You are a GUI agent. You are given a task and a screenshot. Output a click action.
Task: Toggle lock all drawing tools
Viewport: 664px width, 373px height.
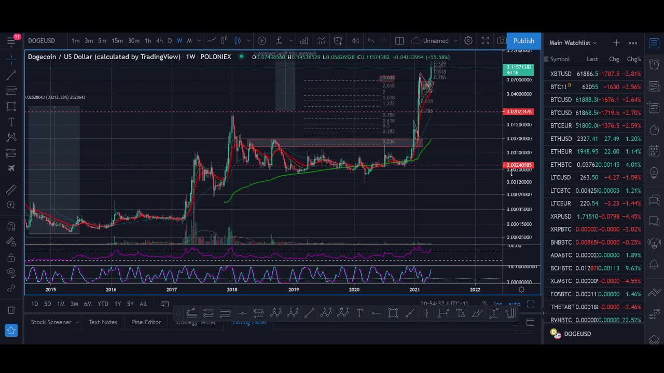coord(11,257)
